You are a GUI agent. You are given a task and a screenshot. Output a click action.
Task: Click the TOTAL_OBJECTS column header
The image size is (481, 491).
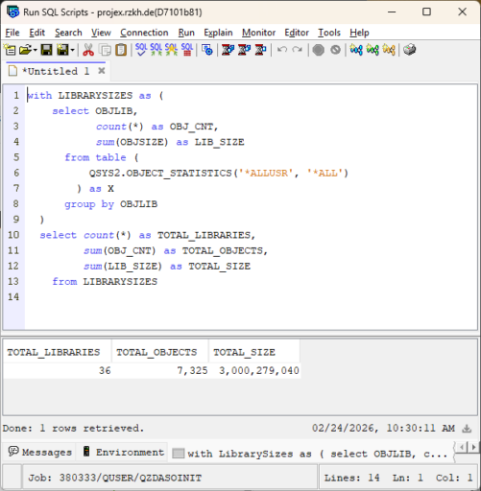(160, 352)
